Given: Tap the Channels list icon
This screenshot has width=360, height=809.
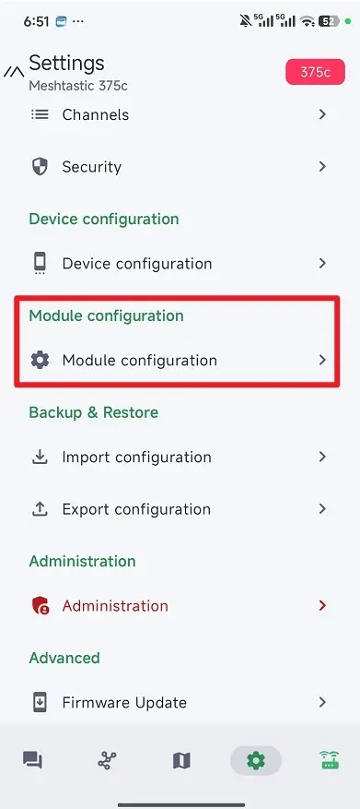Looking at the screenshot, I should coord(40,114).
